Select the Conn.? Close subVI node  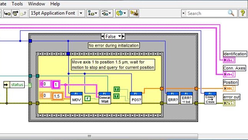210,98
